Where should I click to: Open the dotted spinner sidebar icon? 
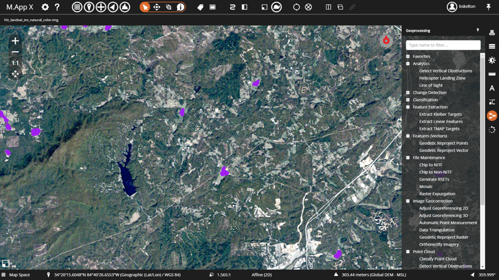(x=492, y=129)
